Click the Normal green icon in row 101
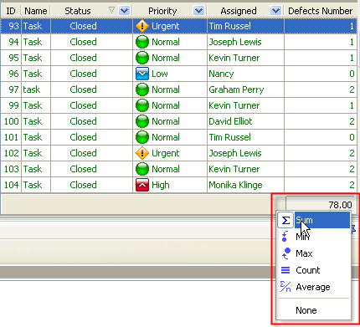The height and width of the screenshot is (327, 360). click(142, 137)
